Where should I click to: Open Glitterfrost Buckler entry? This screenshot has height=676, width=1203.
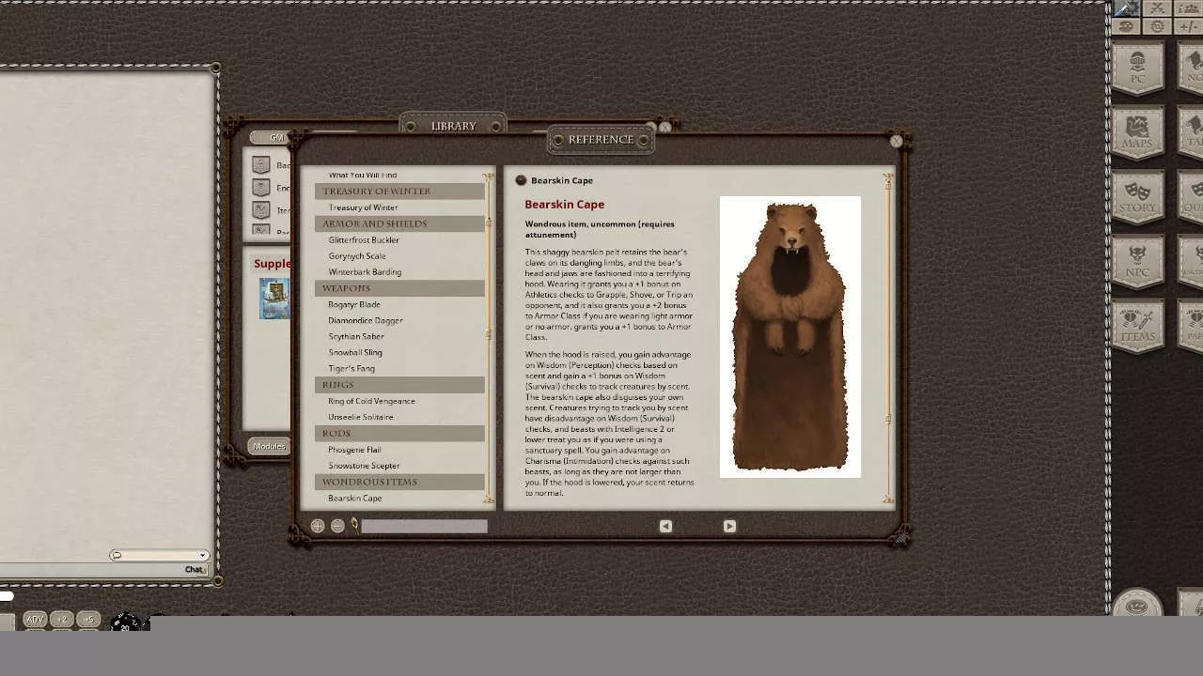pyautogui.click(x=364, y=239)
